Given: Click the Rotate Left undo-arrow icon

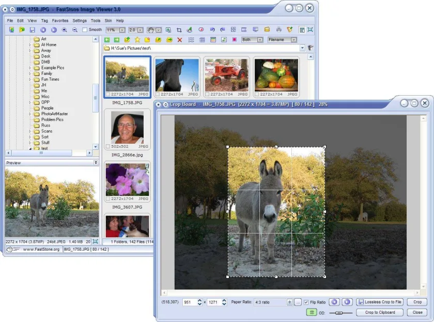Looking at the screenshot, I should [212, 29].
